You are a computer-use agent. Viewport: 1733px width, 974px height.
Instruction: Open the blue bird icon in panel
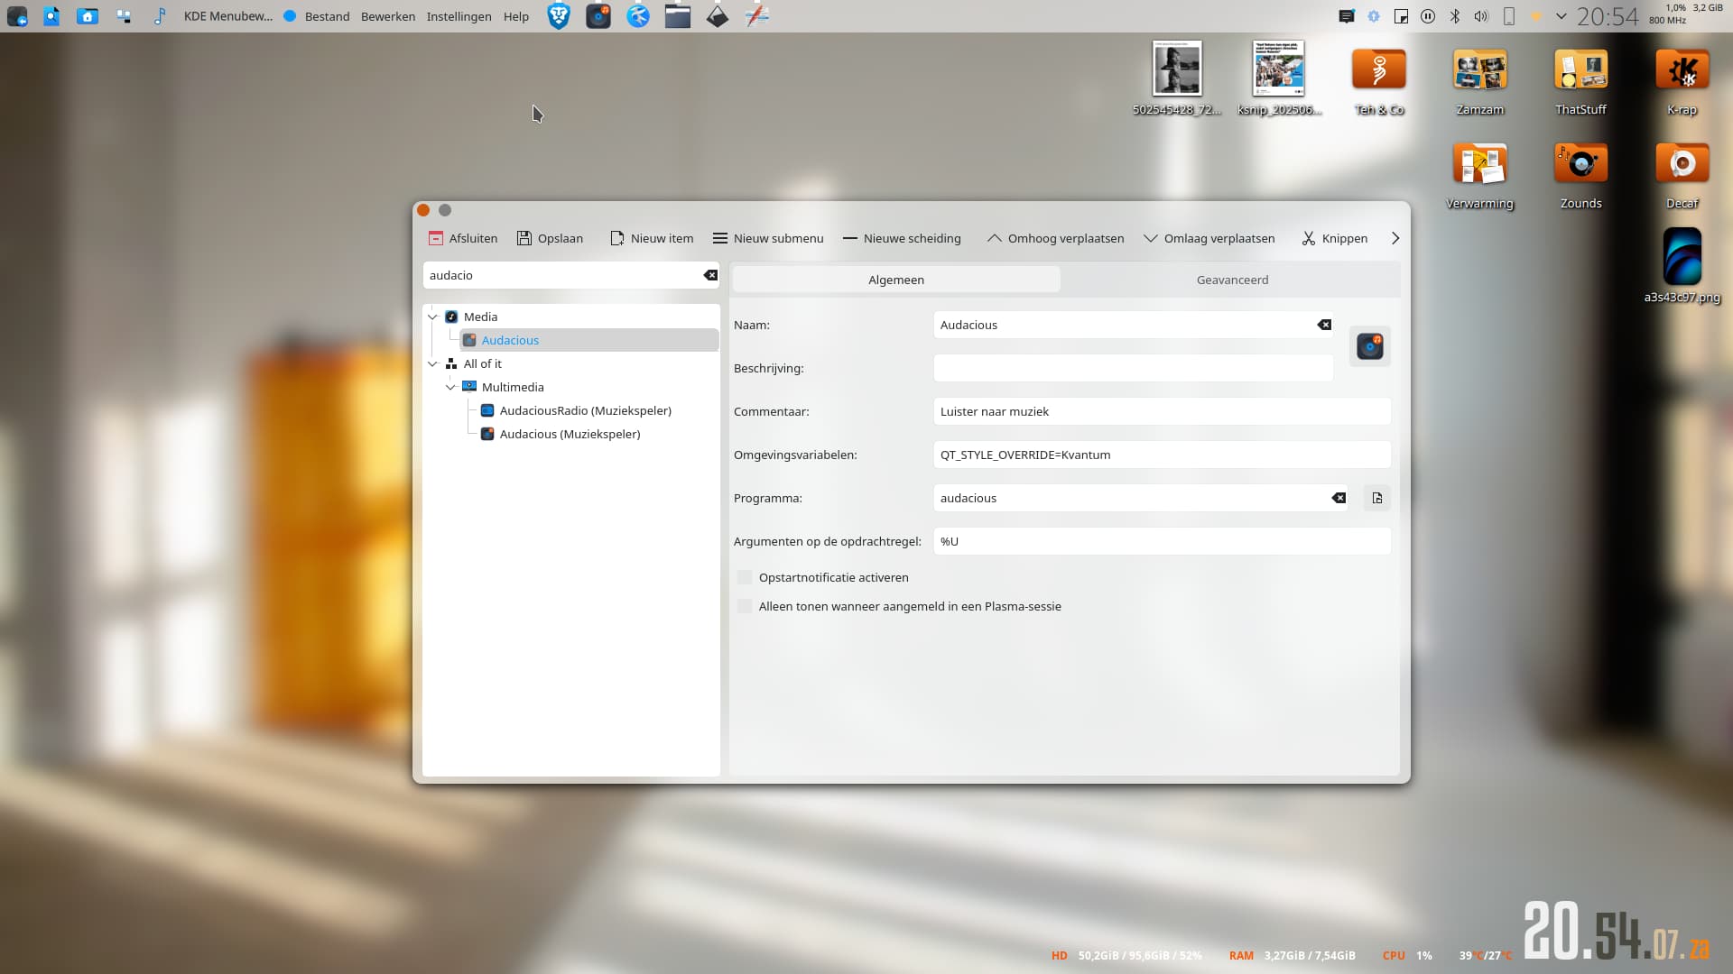tap(638, 15)
